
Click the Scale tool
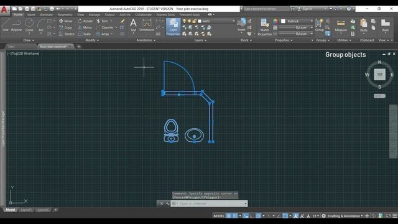[x=85, y=34]
